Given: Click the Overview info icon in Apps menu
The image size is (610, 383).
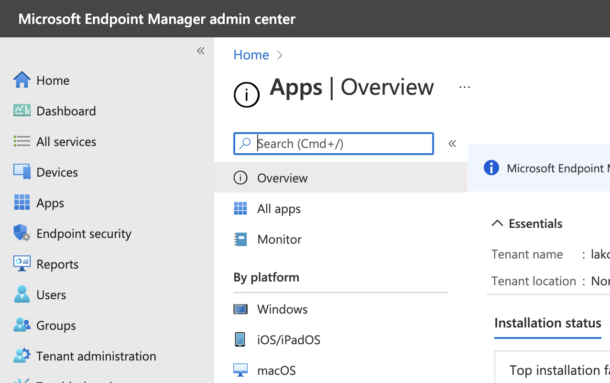Looking at the screenshot, I should point(240,178).
